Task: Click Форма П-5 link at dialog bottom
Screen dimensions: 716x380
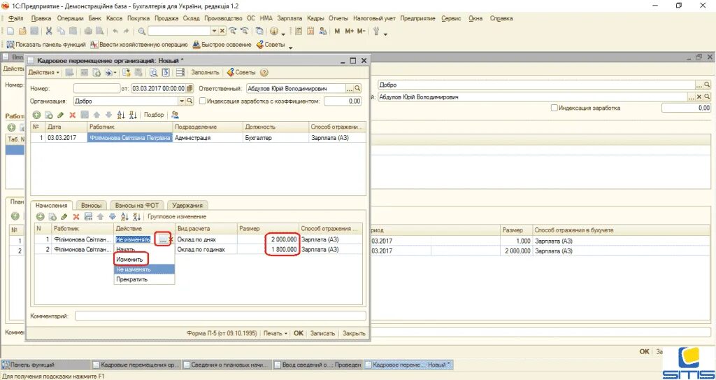Action: click(222, 333)
